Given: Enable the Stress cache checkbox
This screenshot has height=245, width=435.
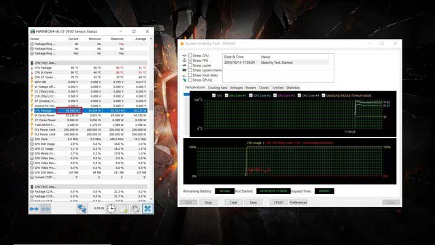Looking at the screenshot, I should coord(190,65).
